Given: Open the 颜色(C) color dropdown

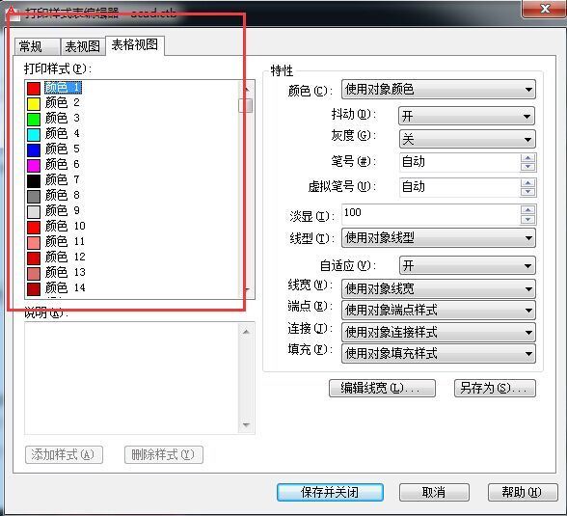Looking at the screenshot, I should [x=438, y=90].
